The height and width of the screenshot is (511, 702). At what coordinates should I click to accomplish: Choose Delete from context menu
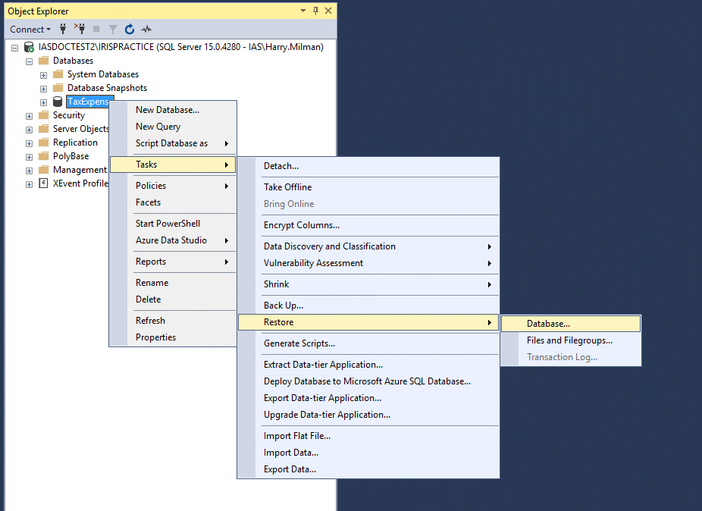coord(173,299)
